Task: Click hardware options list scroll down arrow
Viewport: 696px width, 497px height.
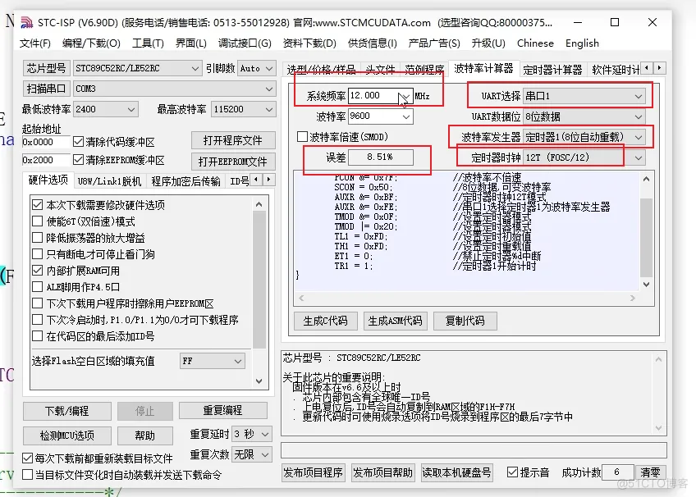Action: [x=259, y=381]
